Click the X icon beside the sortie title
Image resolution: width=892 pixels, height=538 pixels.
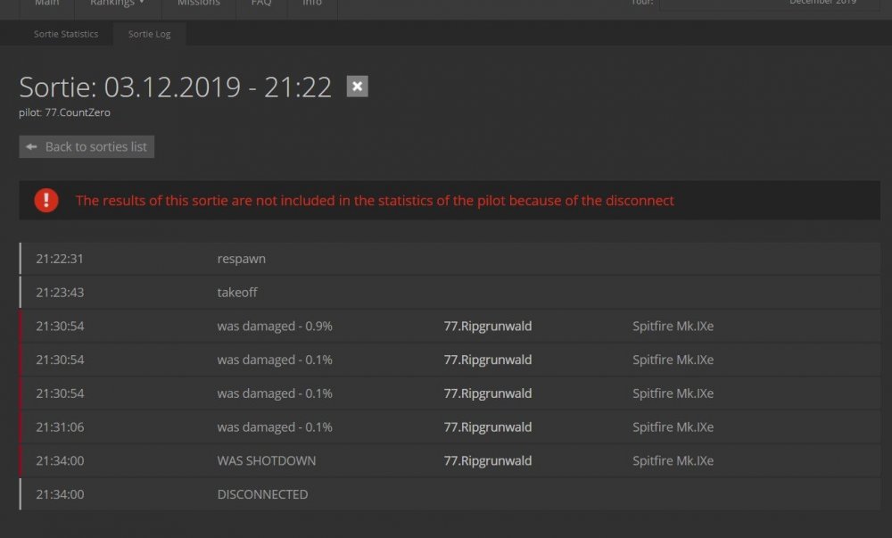pos(357,87)
